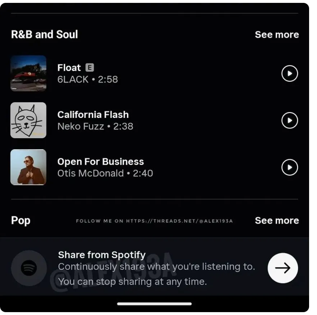Play the California Flash track
The width and height of the screenshot is (317, 315).
pyautogui.click(x=289, y=120)
